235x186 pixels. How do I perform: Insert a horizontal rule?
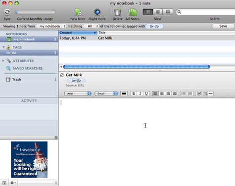pos(210,93)
